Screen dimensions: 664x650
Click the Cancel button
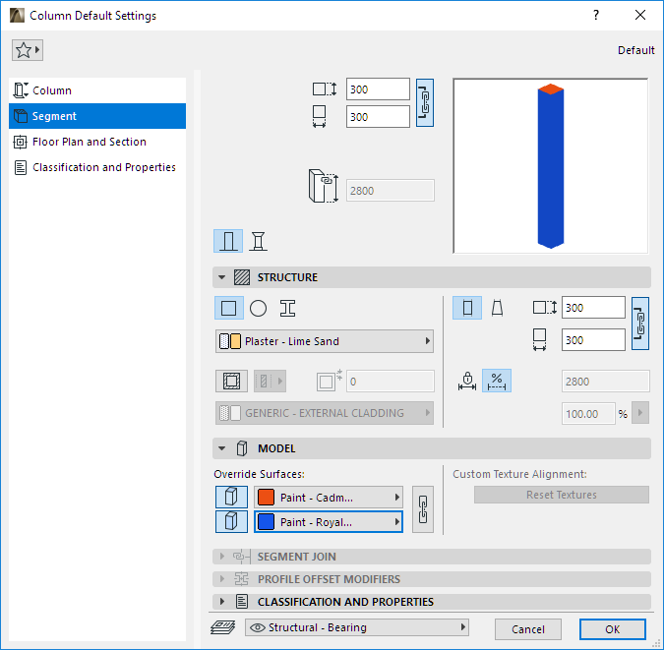[x=528, y=629]
